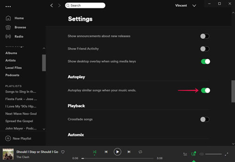
Task: Click the Browse icon in sidebar
Action: [x=8, y=27]
